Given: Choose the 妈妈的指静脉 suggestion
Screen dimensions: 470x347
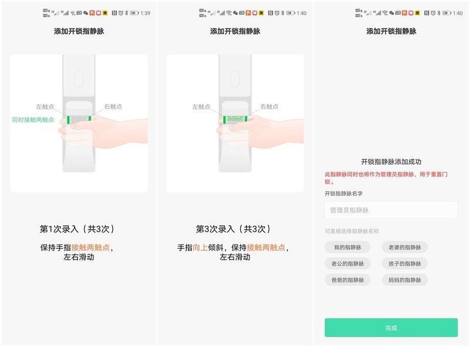Looking at the screenshot, I should click(x=405, y=281).
